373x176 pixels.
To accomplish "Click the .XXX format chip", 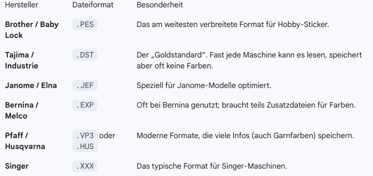I will tap(85, 167).
